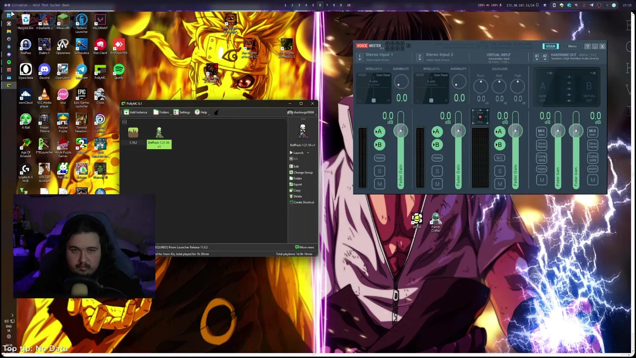Select the VLC media player desktop icon

click(x=44, y=98)
